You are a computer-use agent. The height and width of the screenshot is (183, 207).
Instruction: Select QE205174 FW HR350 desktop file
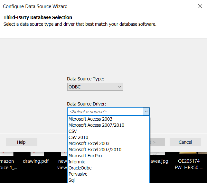click(x=189, y=164)
